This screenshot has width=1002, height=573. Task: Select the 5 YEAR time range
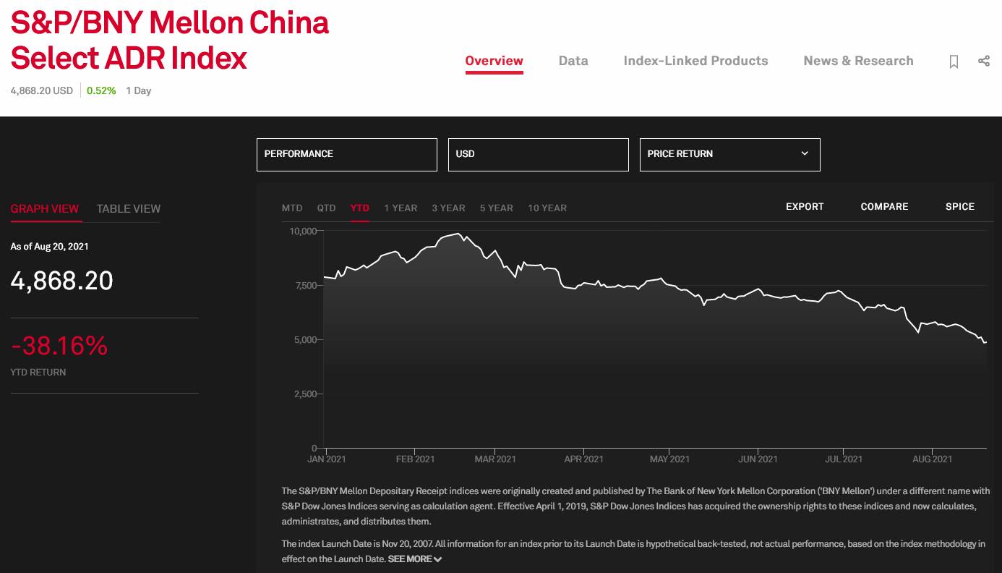point(497,208)
